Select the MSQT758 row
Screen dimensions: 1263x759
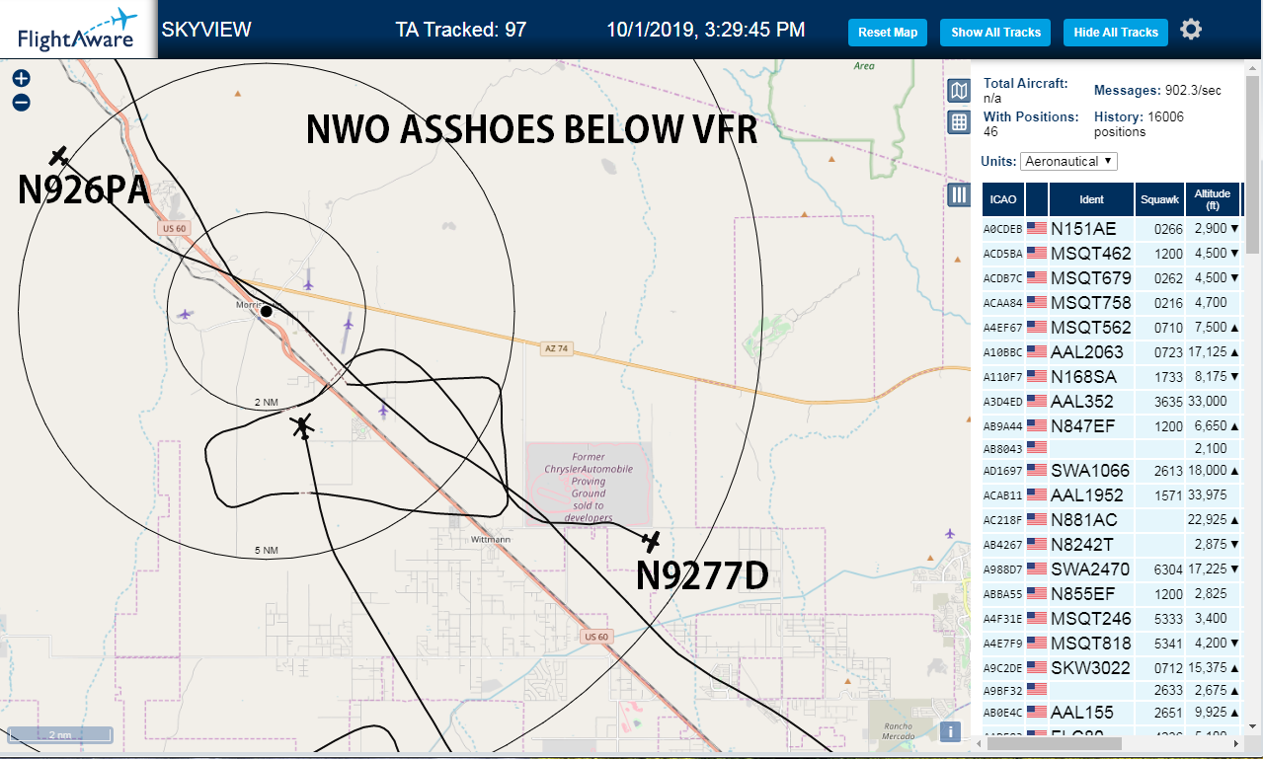(1111, 302)
